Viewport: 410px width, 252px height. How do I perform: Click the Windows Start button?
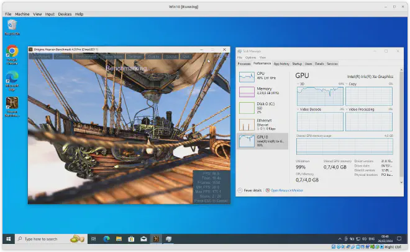(8, 238)
